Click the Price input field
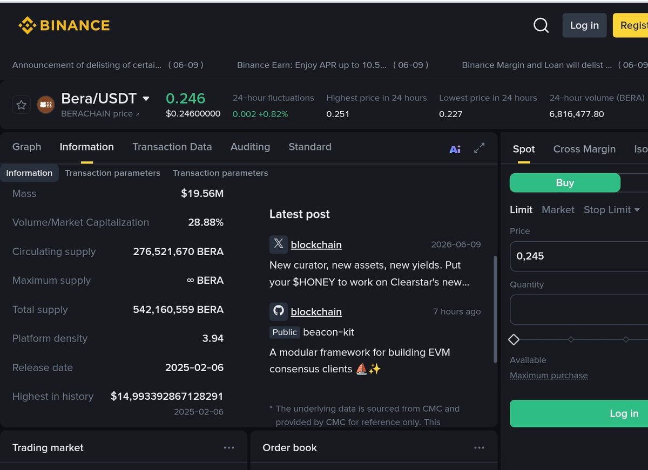The width and height of the screenshot is (648, 470). (579, 256)
